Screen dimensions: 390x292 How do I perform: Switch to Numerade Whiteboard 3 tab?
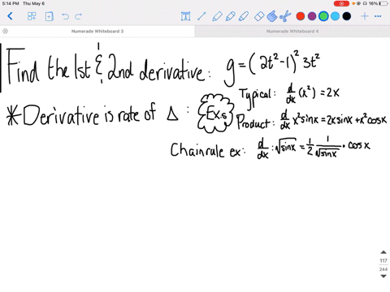coord(97,31)
